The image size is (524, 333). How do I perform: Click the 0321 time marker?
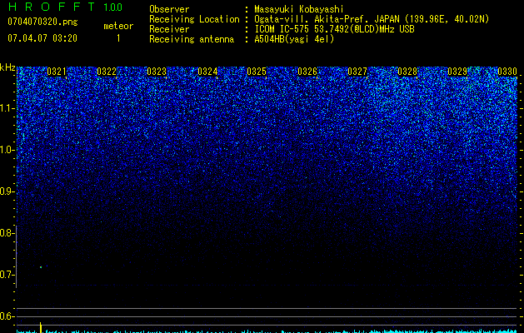(57, 72)
